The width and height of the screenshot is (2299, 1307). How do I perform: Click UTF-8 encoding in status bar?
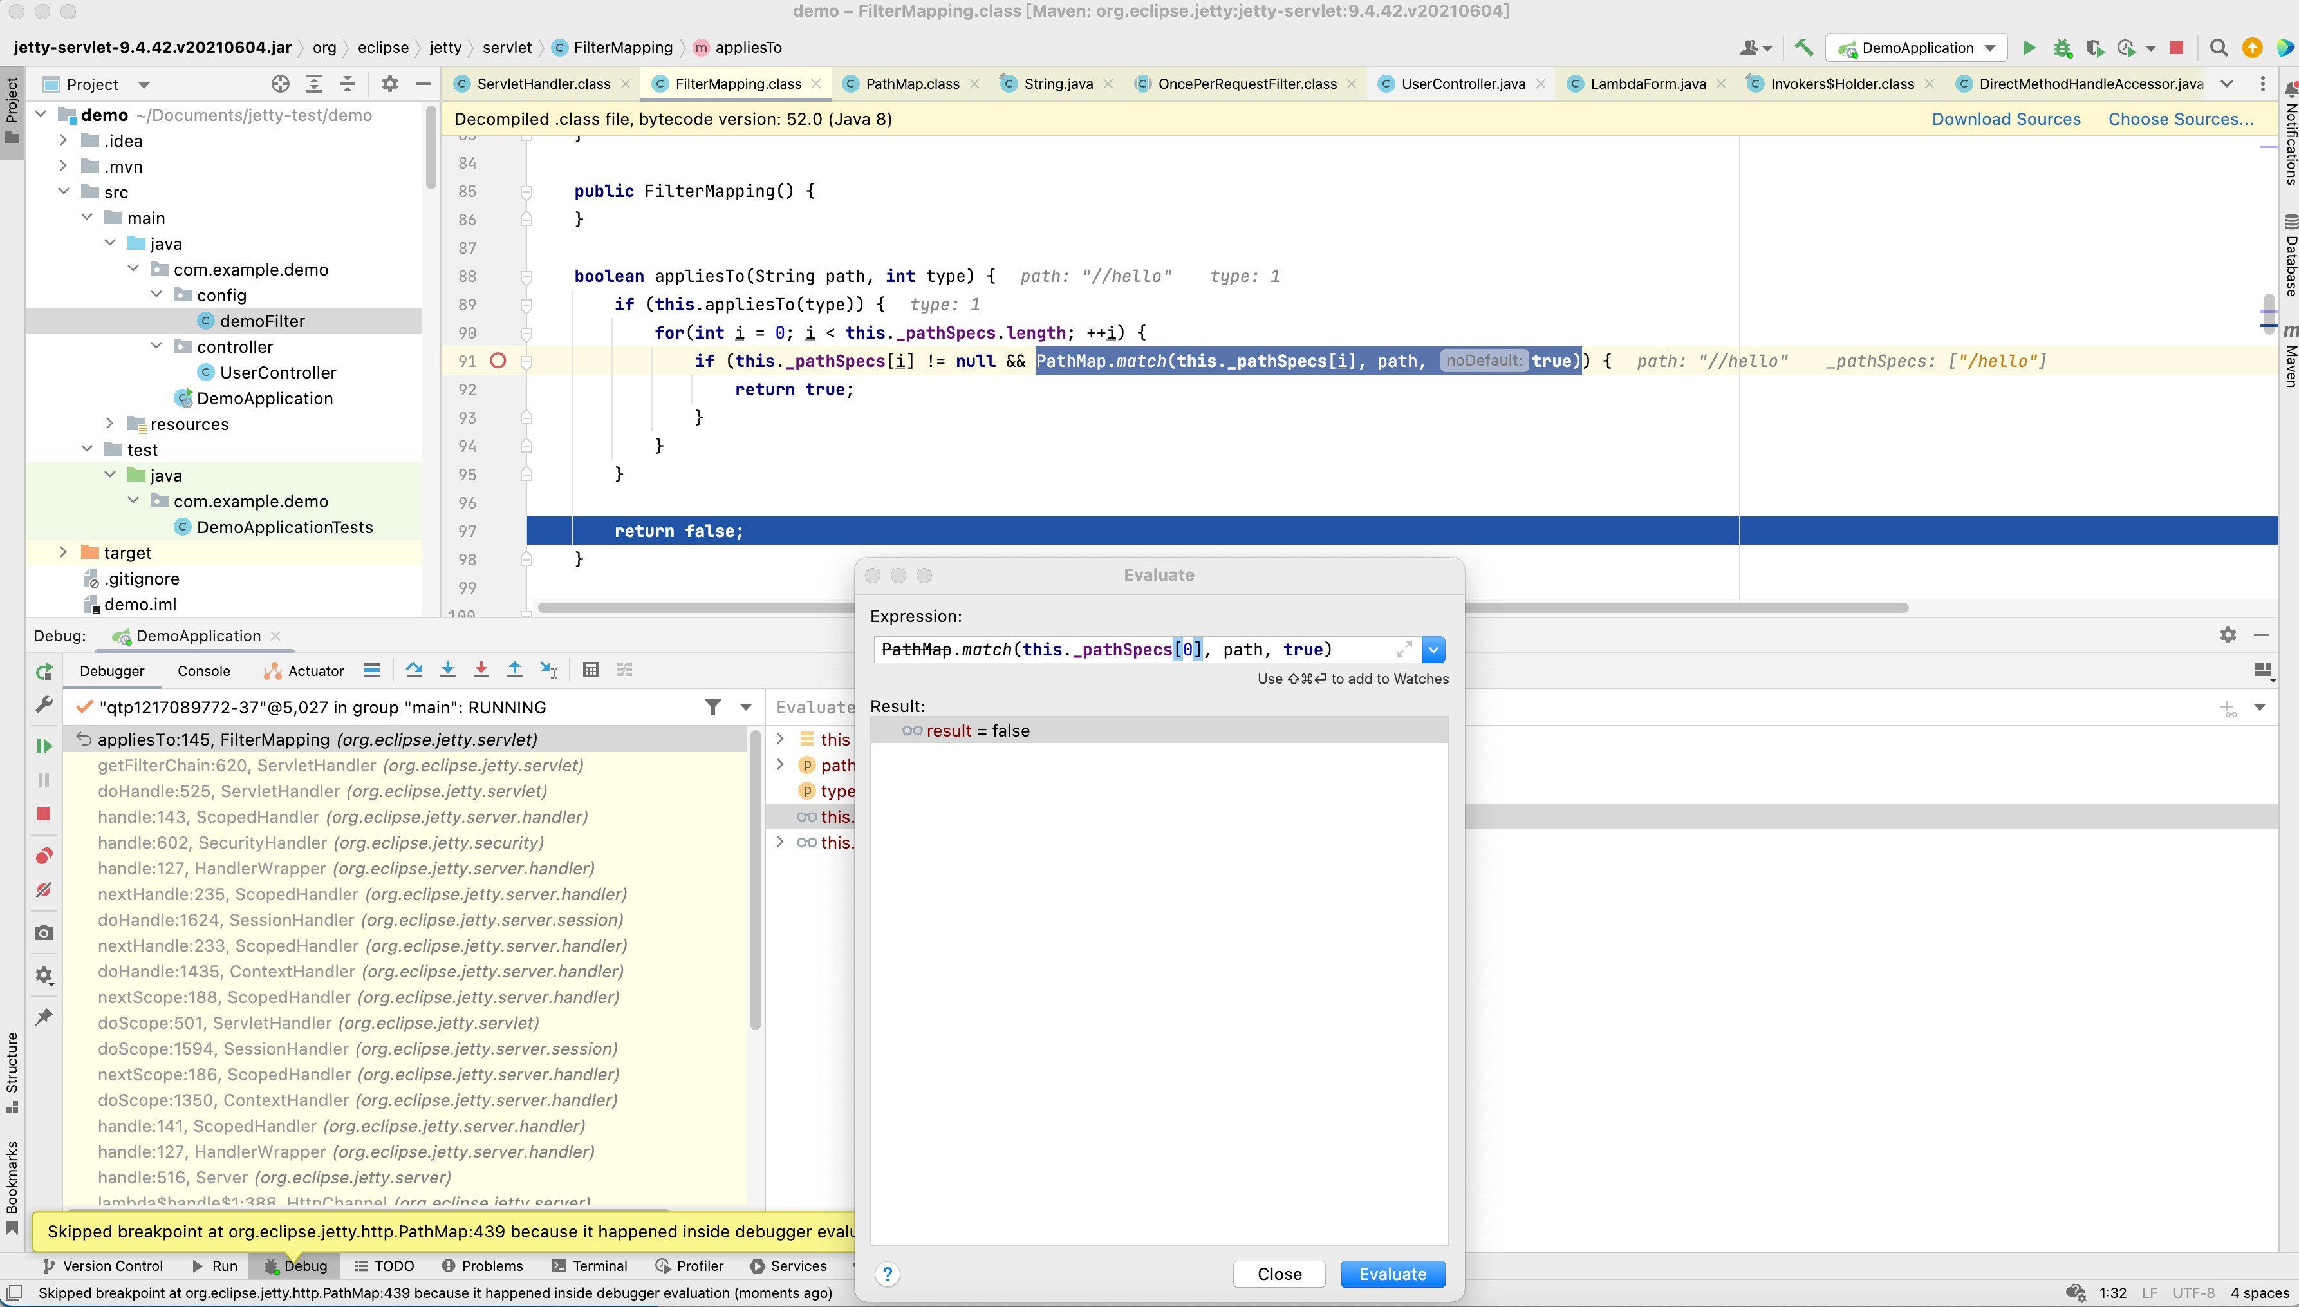pos(2193,1293)
